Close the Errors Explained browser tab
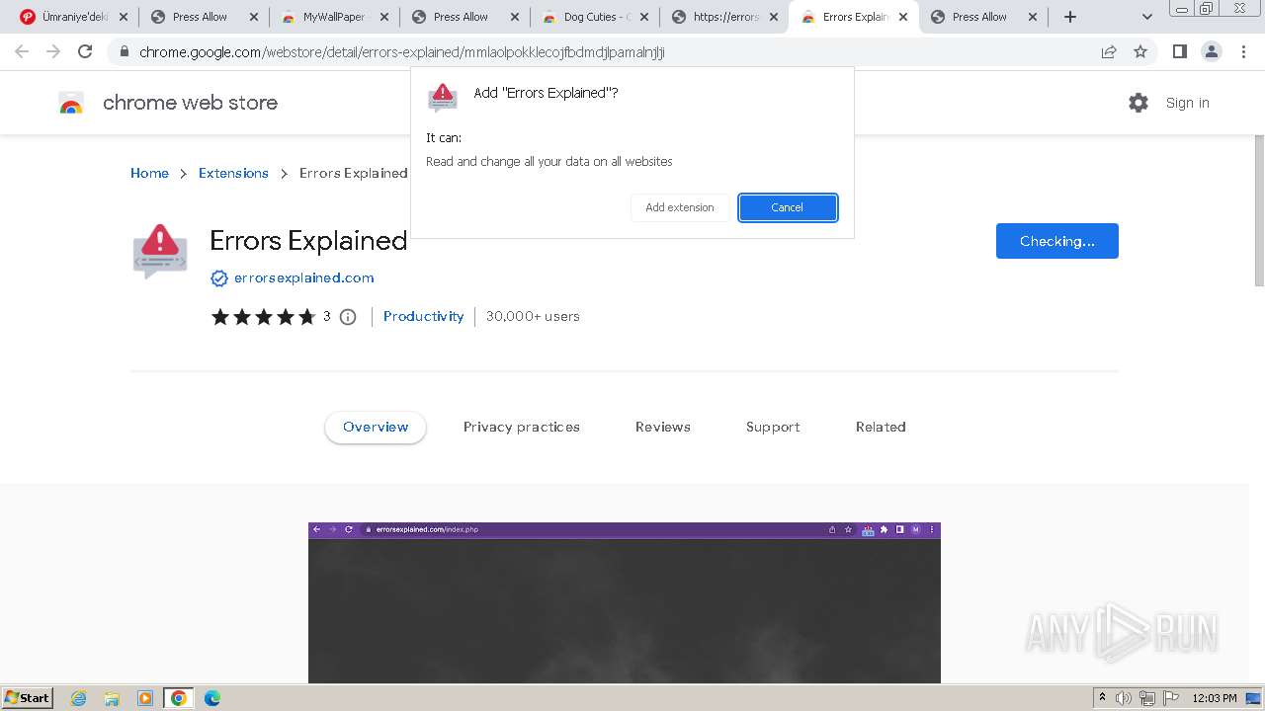Viewport: 1265px width, 711px height. pos(902,17)
